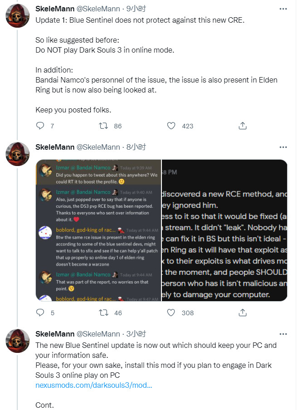This screenshot has height=410, width=298.
Task: Retweet the tweet with 46 retweets
Action: [x=103, y=312]
